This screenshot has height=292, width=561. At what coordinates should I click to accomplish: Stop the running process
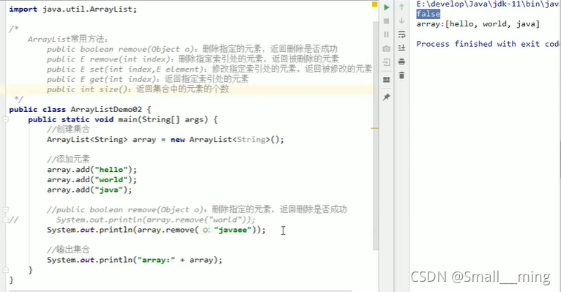[x=387, y=21]
